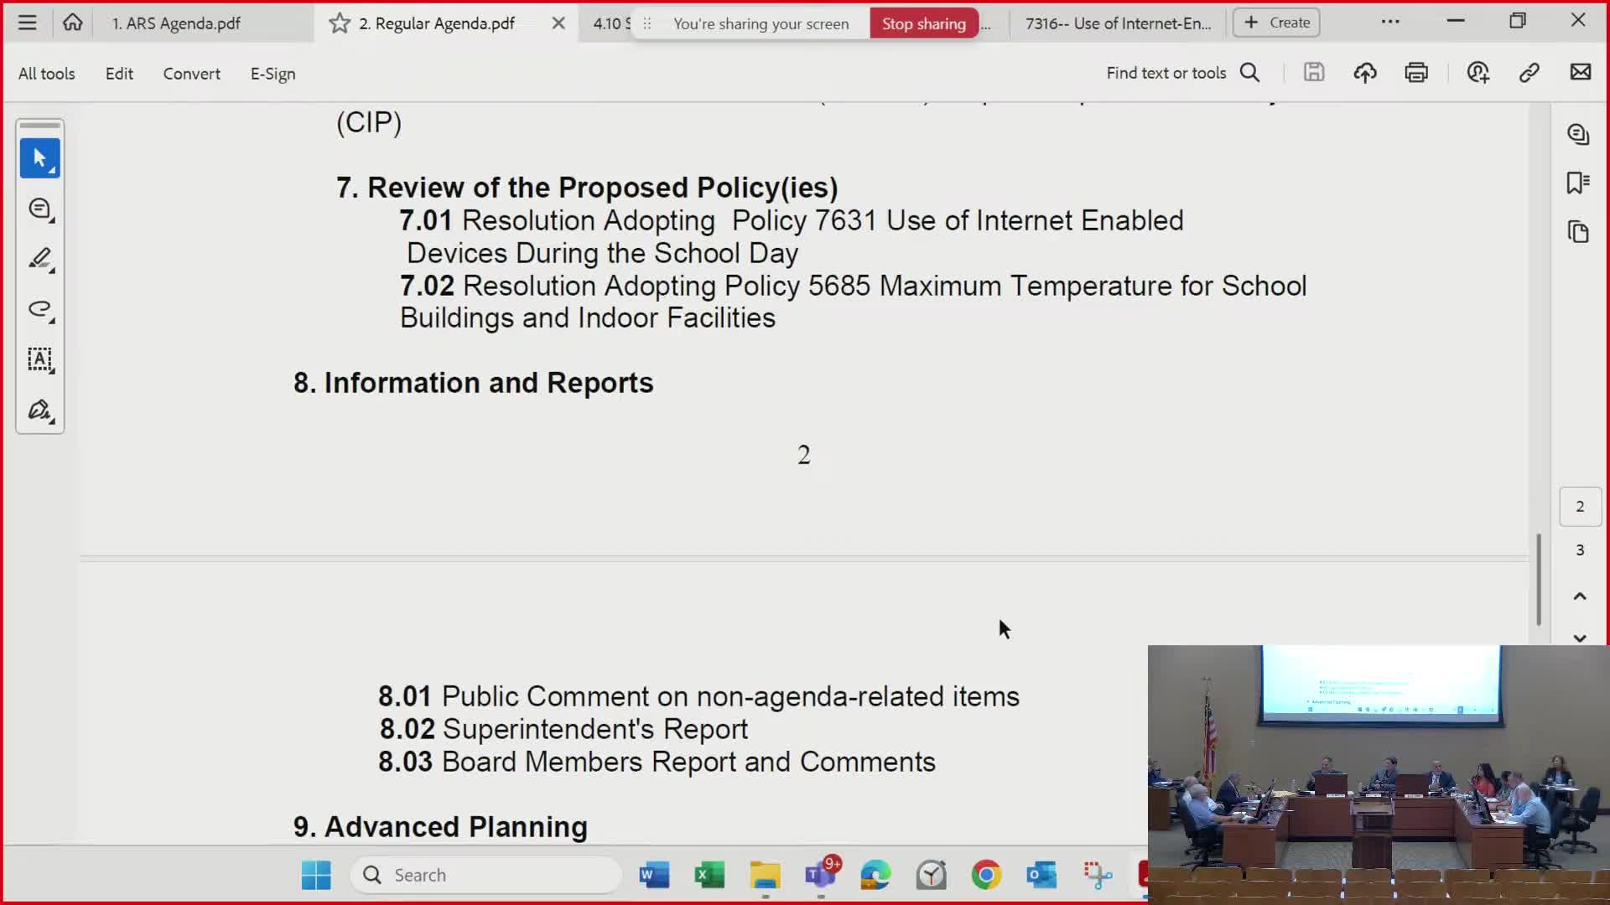The width and height of the screenshot is (1610, 905).
Task: Click 7. Review of the Proposed Policy(ies) heading
Action: coord(587,188)
